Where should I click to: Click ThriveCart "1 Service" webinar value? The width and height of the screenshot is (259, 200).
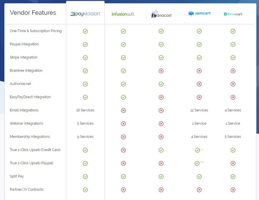pyautogui.click(x=233, y=123)
